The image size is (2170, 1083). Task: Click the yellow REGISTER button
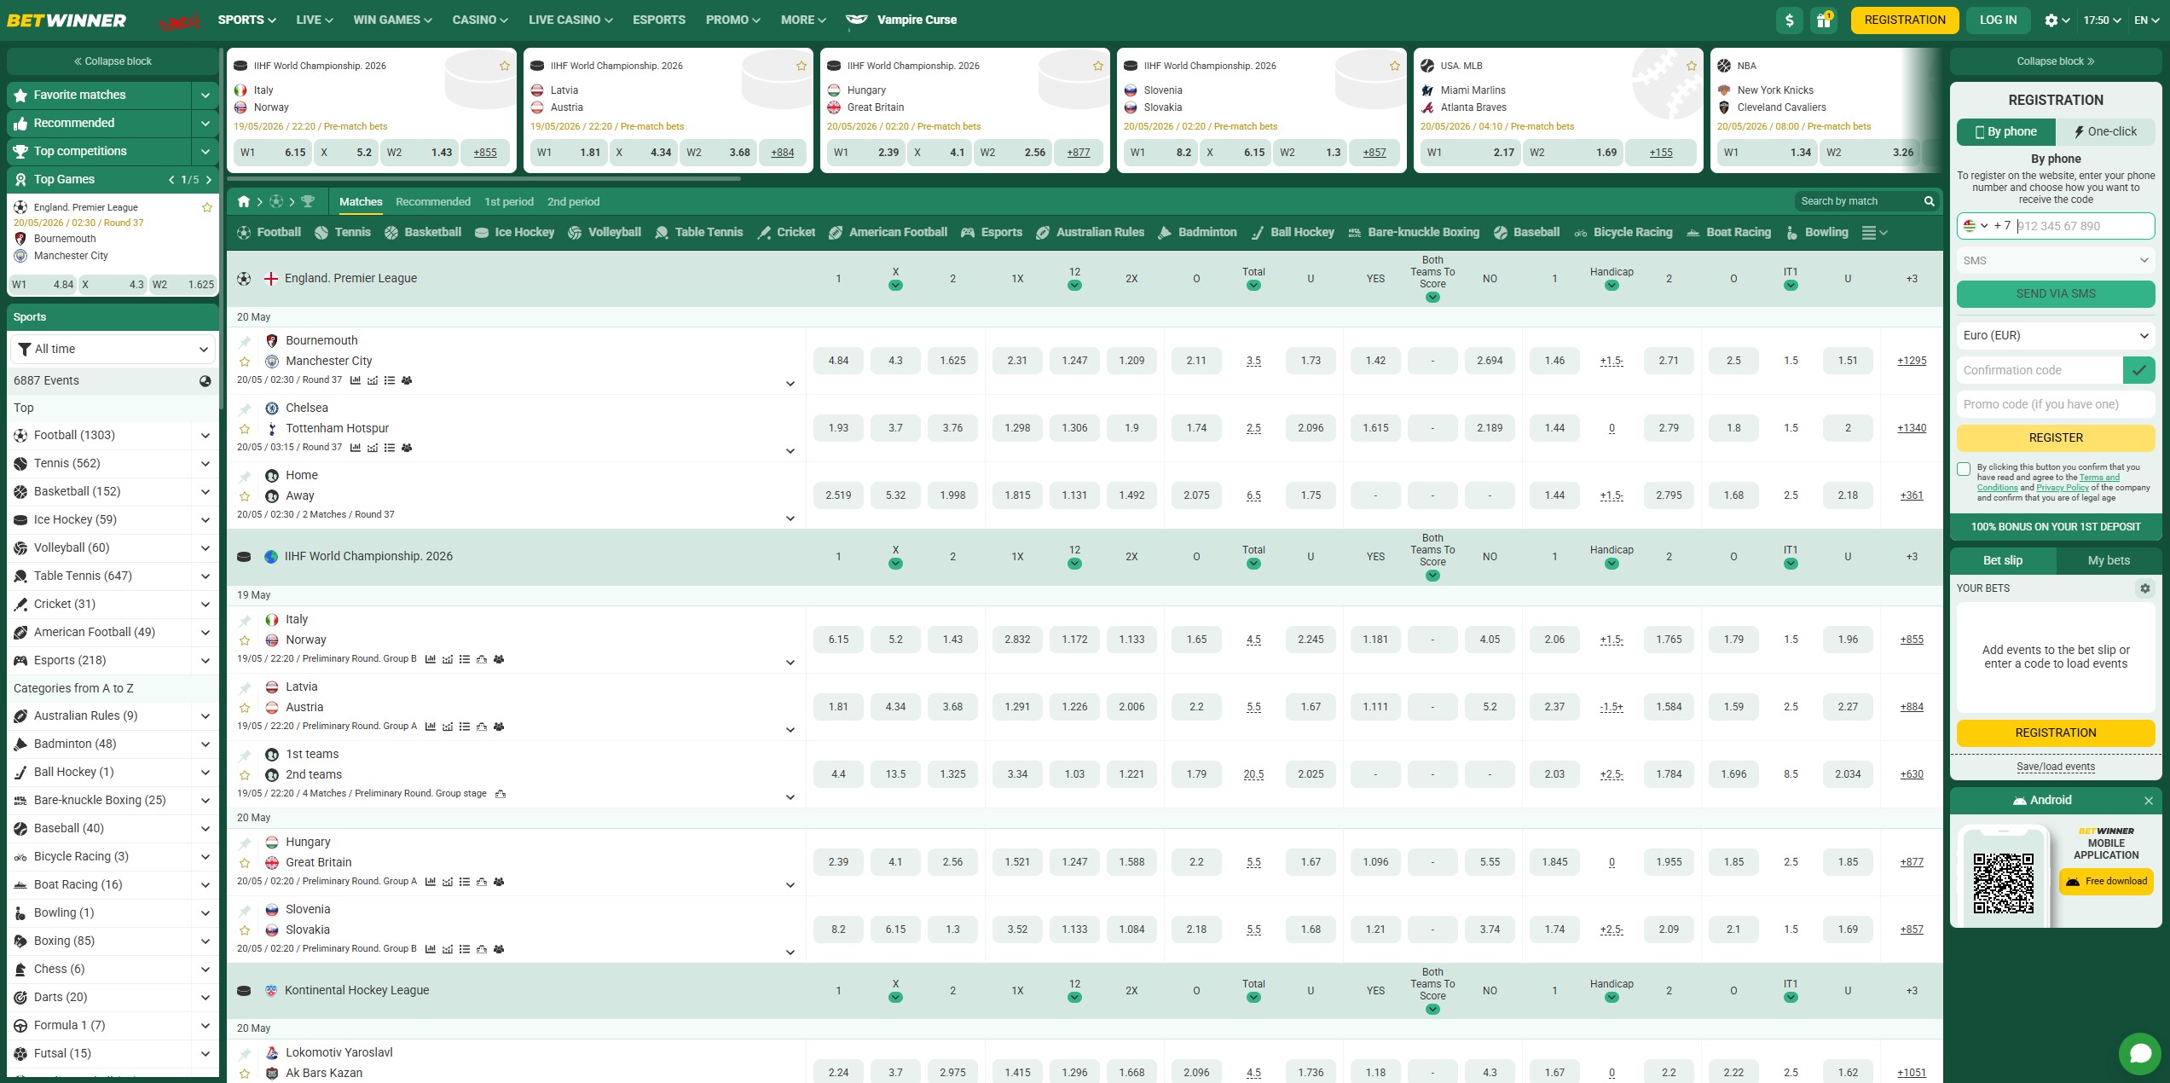click(x=2056, y=438)
